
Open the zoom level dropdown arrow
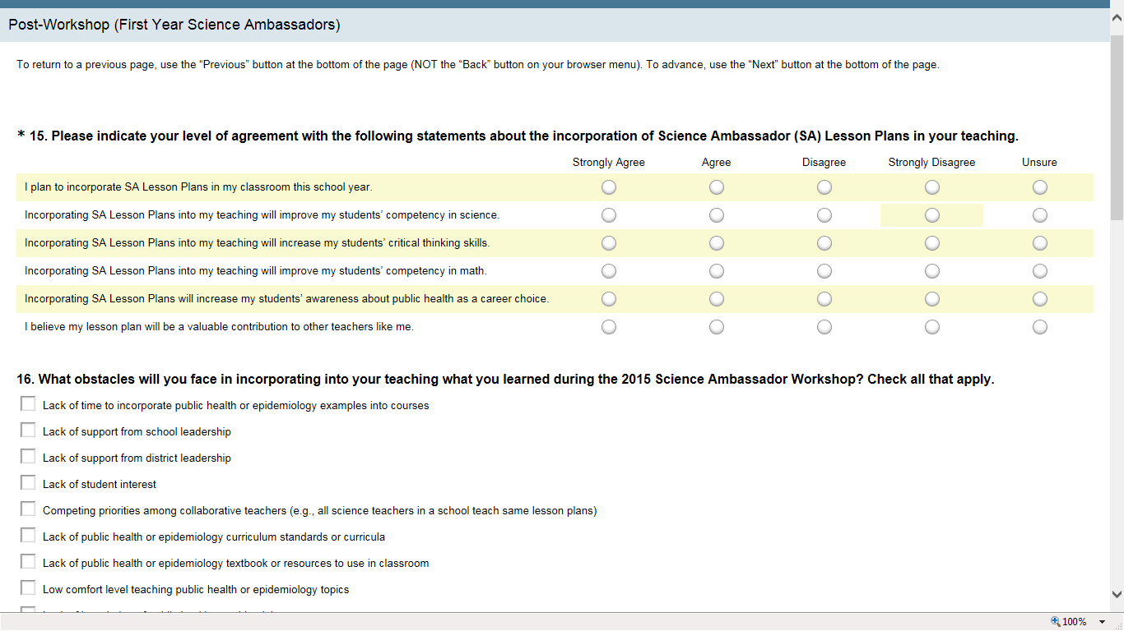[x=1102, y=622]
